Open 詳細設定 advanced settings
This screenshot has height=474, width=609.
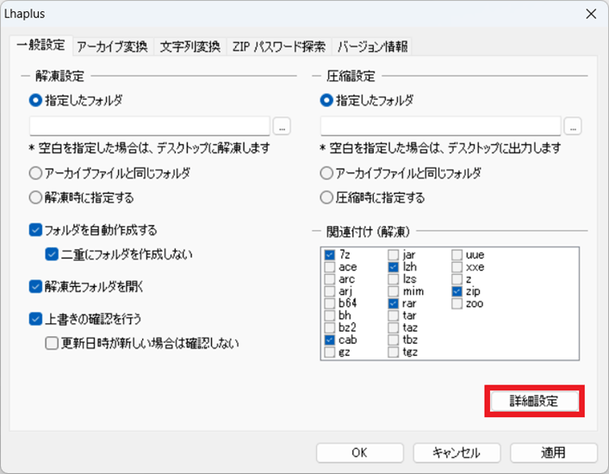tap(534, 401)
